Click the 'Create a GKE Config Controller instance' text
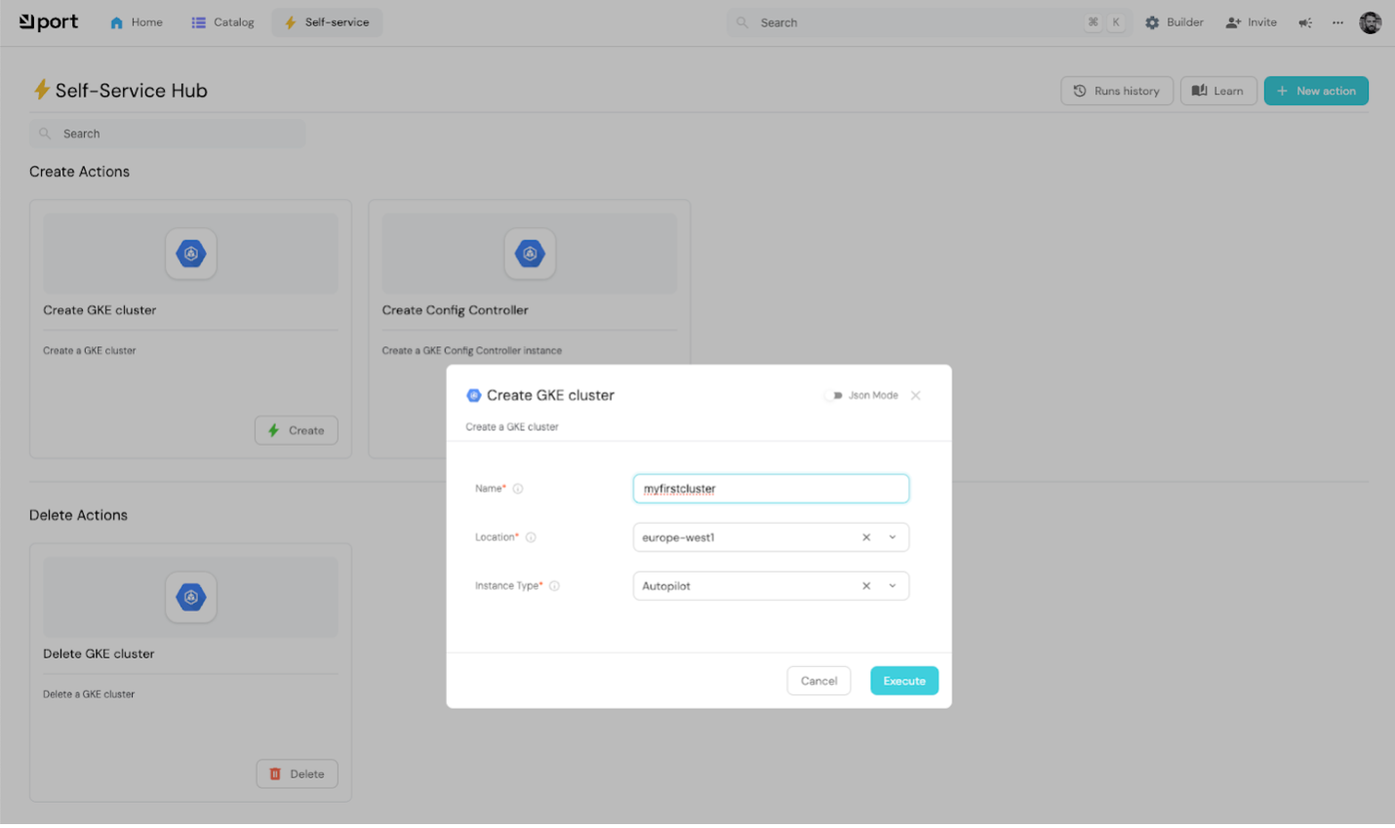 click(472, 350)
